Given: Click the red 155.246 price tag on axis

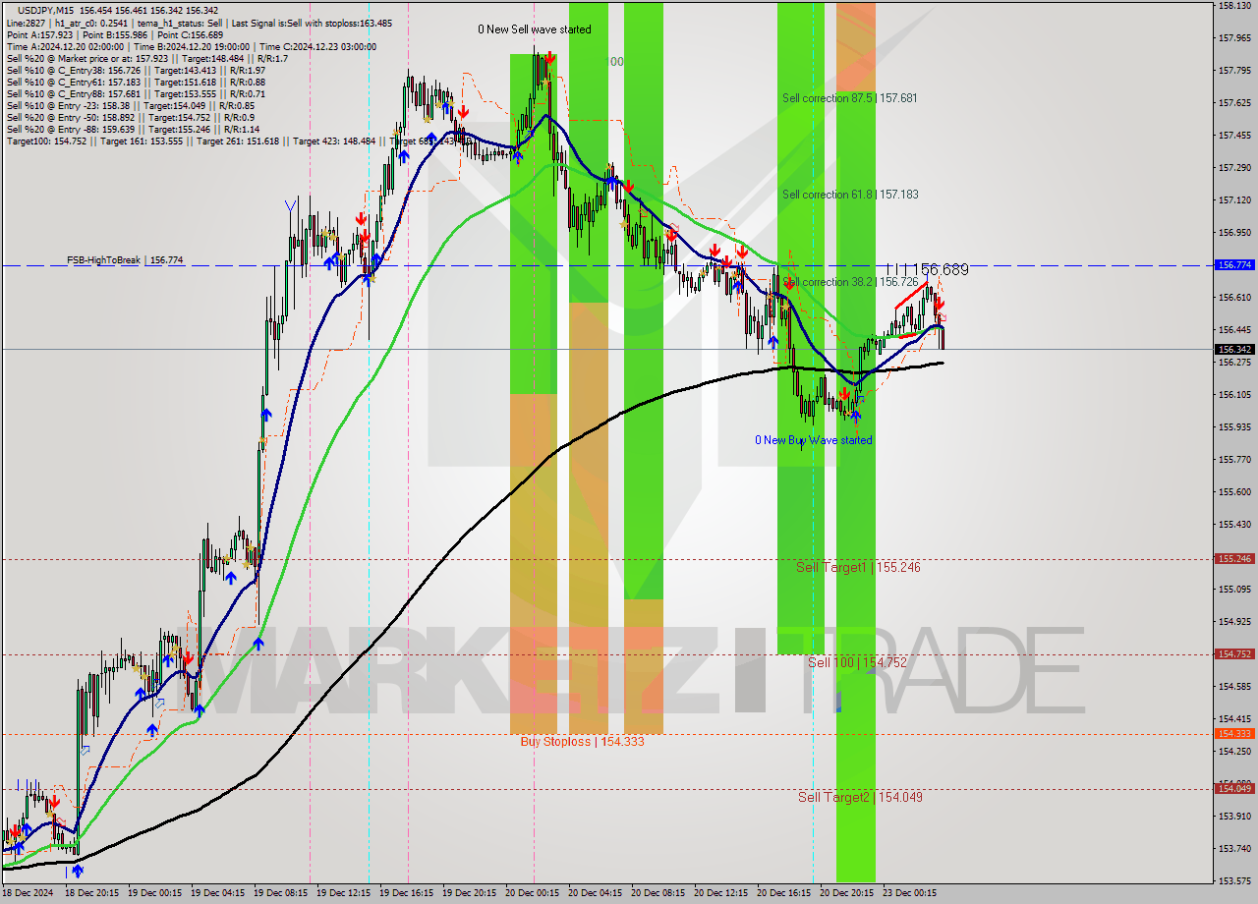Looking at the screenshot, I should click(x=1234, y=558).
